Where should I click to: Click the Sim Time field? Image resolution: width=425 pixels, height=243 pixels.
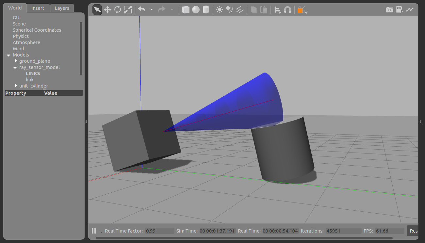(218, 231)
